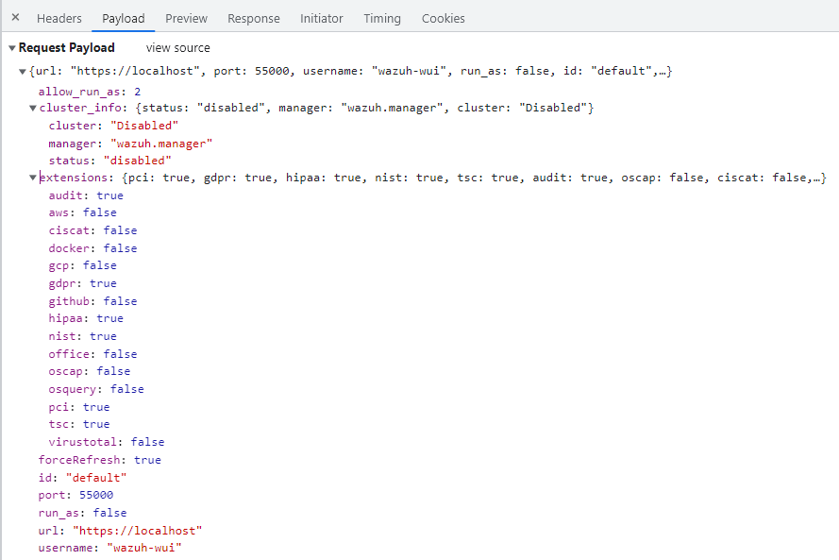Click the view source link

click(177, 47)
